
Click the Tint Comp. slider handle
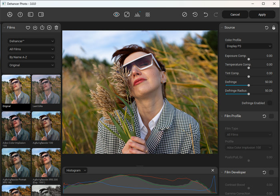pos(248,76)
